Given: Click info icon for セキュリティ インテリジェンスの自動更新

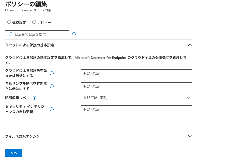Looking at the screenshot, I should (52, 109).
